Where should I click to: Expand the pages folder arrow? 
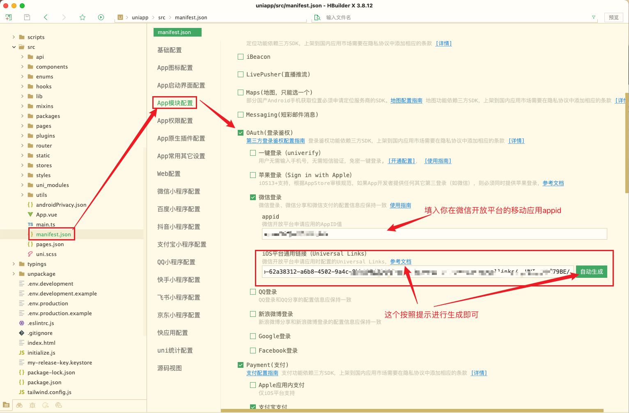pos(22,126)
